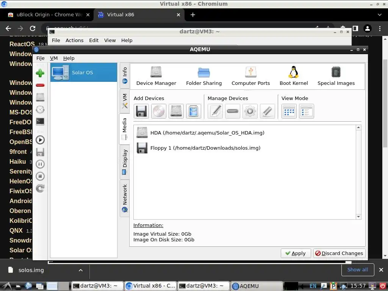The width and height of the screenshot is (388, 291).
Task: Click the EN keyboard layout indicator
Action: pos(313,286)
